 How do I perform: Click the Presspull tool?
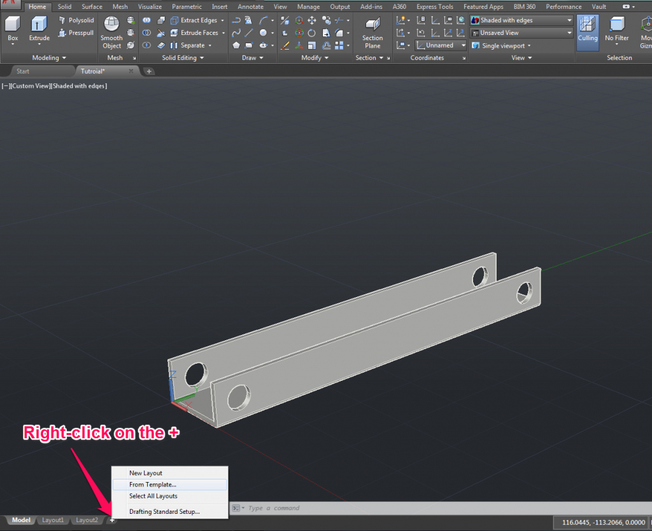(x=76, y=32)
